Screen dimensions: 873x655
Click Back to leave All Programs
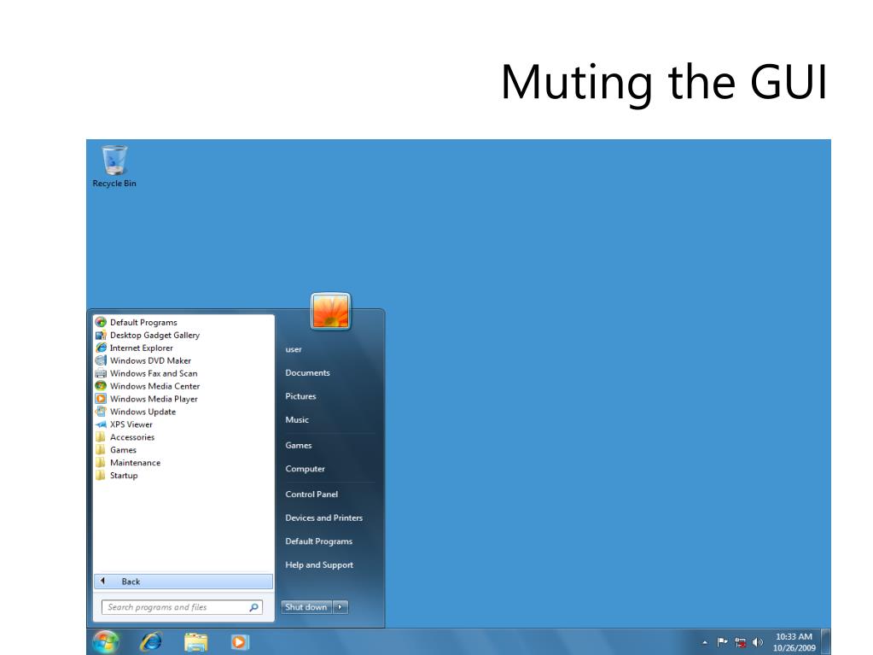click(183, 582)
